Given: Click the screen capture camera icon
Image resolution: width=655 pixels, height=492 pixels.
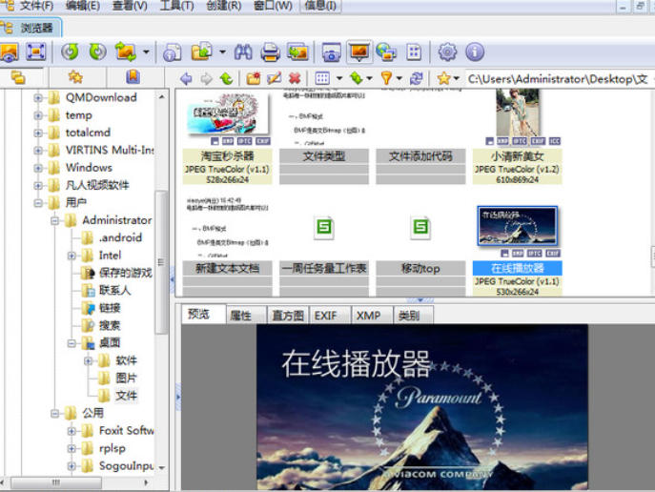Looking at the screenshot, I should (332, 52).
